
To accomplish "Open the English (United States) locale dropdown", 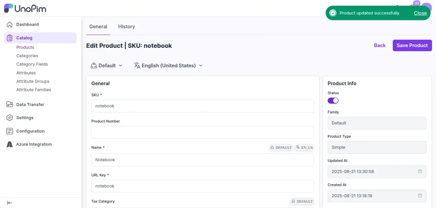I will tap(168, 66).
